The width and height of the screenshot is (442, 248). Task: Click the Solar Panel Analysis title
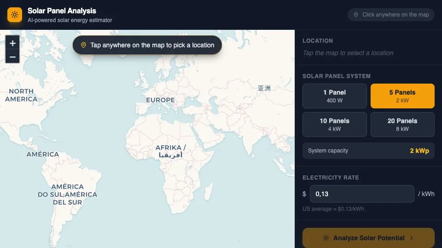click(62, 11)
